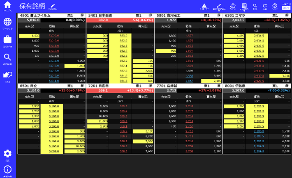Click the white boxed button at toolbar's far right
The image size is (292, 178).
click(286, 8)
